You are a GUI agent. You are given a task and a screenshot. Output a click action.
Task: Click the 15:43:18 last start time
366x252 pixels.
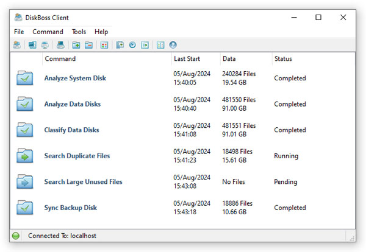185,212
